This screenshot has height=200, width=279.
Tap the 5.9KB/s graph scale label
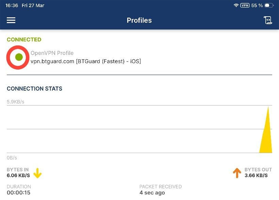[x=16, y=102]
